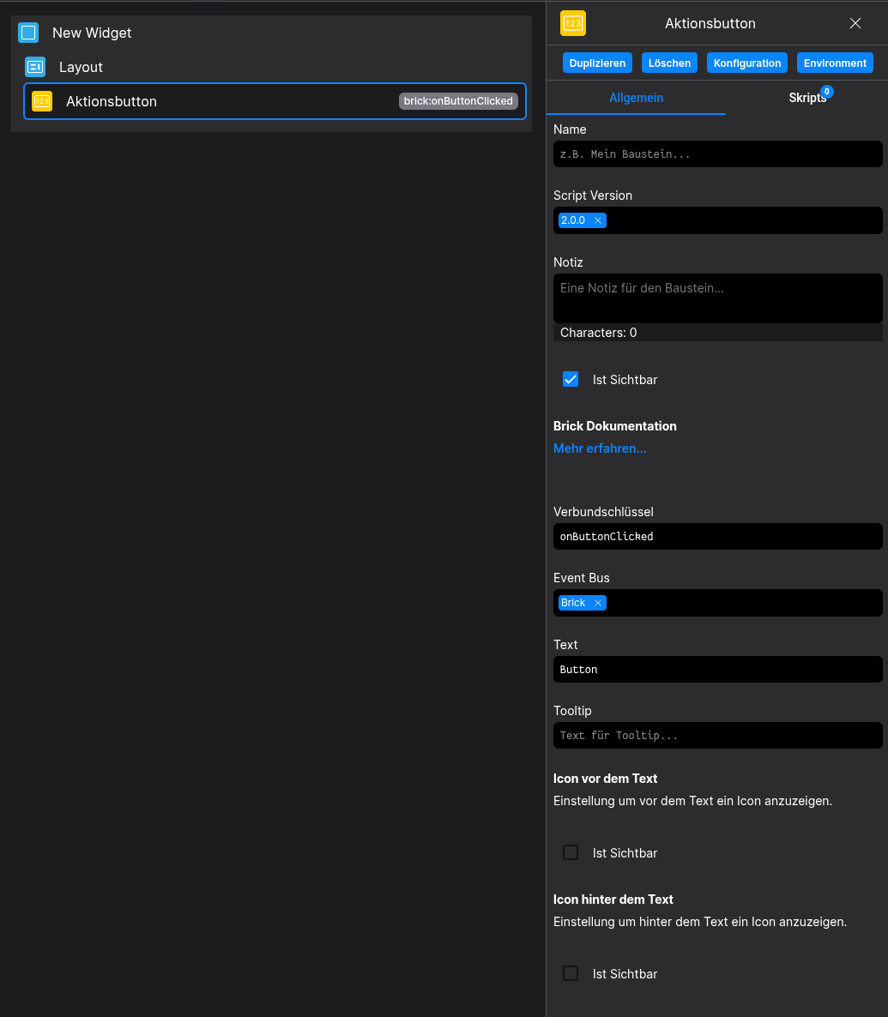Click the Duplizieren button
The height and width of the screenshot is (1017, 888).
(x=598, y=63)
